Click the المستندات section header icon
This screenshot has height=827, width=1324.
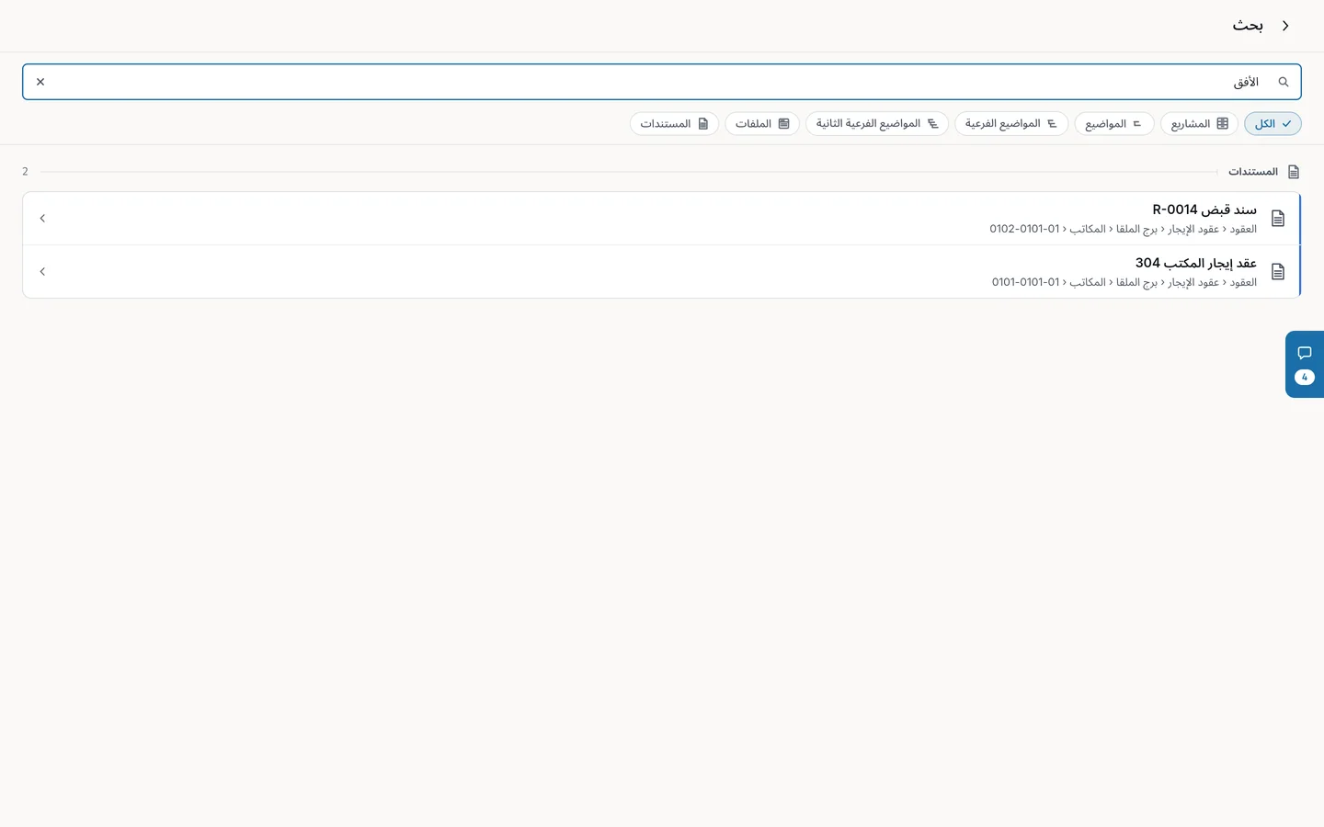pos(1294,172)
